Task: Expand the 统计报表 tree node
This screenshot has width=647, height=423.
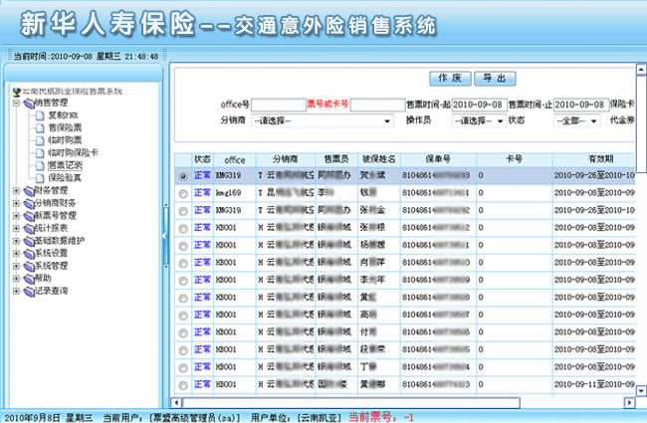Action: tap(16, 228)
